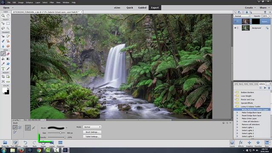Click the Tablet Settings button
The width and height of the screenshot is (272, 153).
tap(92, 136)
